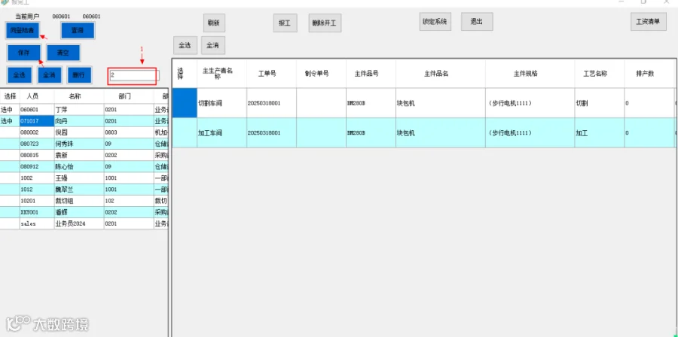This screenshot has width=678, height=337.
Task: Toggle 选中 cell in 向丹 row
Action: coord(10,121)
